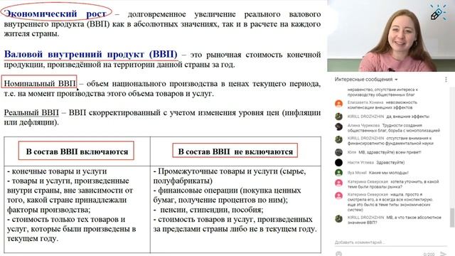Click Алина Чурикова's avatar
The height and width of the screenshot is (256, 455).
pyautogui.click(x=338, y=127)
